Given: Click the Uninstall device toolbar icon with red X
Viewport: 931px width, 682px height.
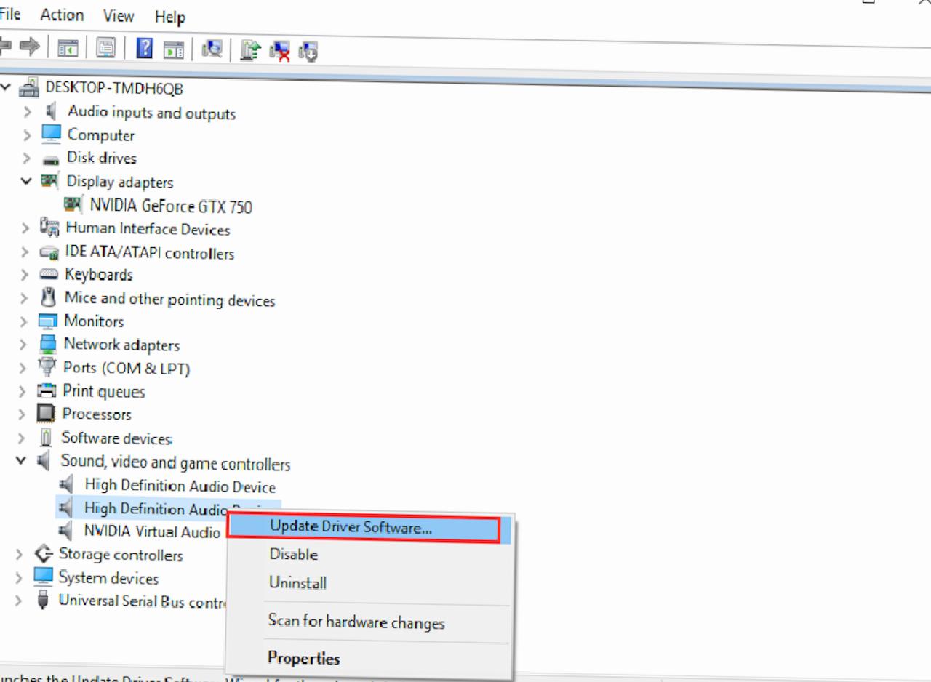Looking at the screenshot, I should tap(280, 51).
